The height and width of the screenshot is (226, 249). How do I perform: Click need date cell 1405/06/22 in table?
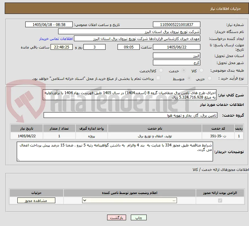coord(27,136)
